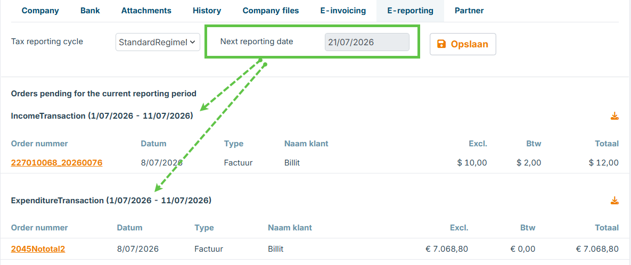
Task: Switch to the Bank tab
Action: (90, 11)
